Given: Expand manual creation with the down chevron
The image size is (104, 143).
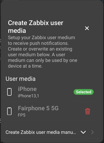Looking at the screenshot, I should tap(83, 132).
